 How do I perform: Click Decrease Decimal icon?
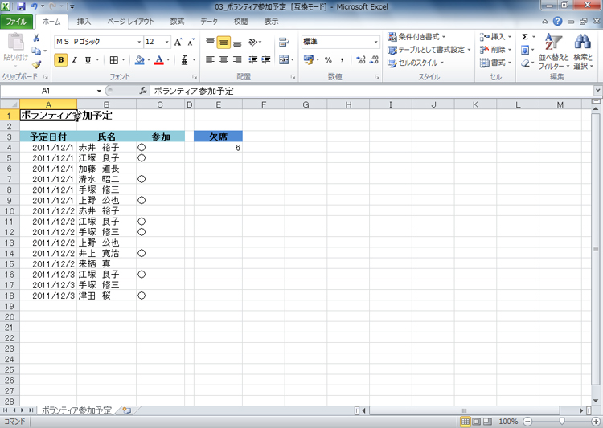click(x=374, y=60)
